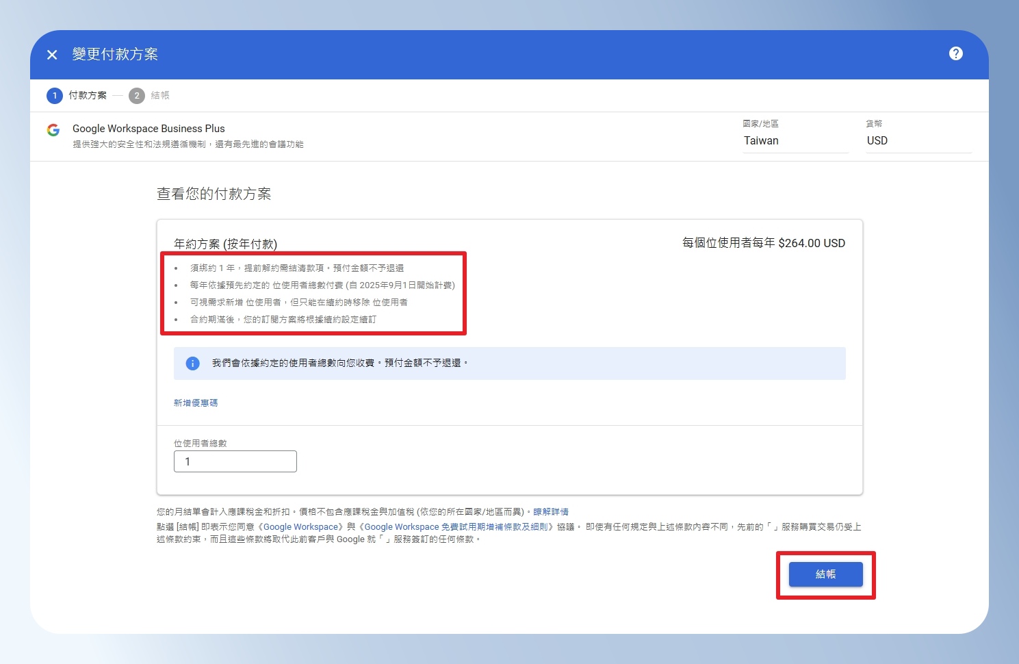Click Google Workspace Business Plus product name

149,129
